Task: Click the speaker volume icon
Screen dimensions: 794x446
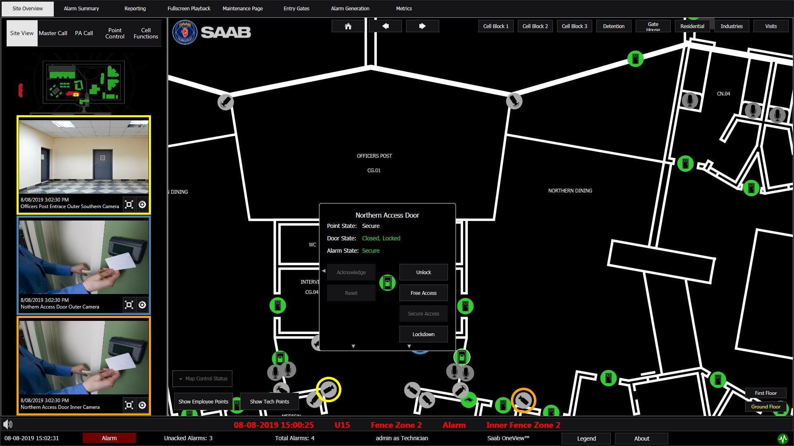Action: tap(8, 424)
